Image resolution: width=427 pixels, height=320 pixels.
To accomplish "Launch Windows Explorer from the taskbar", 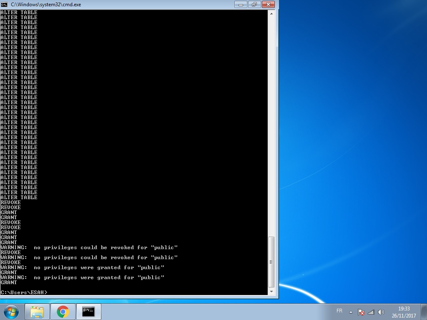I will 37,312.
